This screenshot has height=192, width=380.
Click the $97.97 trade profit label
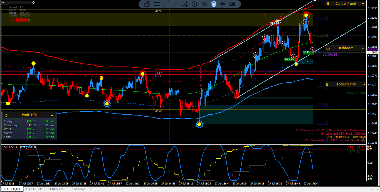275,24
